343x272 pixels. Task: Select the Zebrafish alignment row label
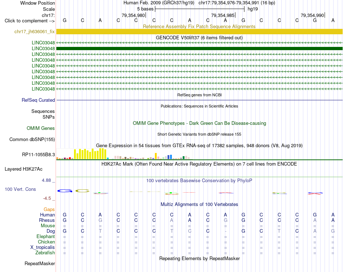(x=45, y=253)
